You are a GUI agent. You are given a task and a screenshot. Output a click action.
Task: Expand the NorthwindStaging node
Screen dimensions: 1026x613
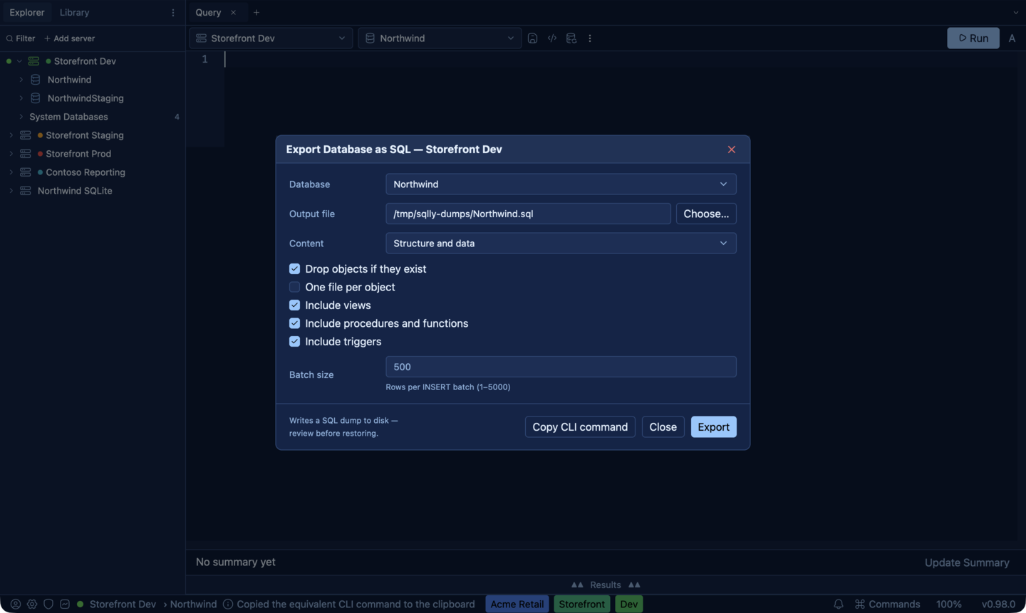tap(21, 98)
